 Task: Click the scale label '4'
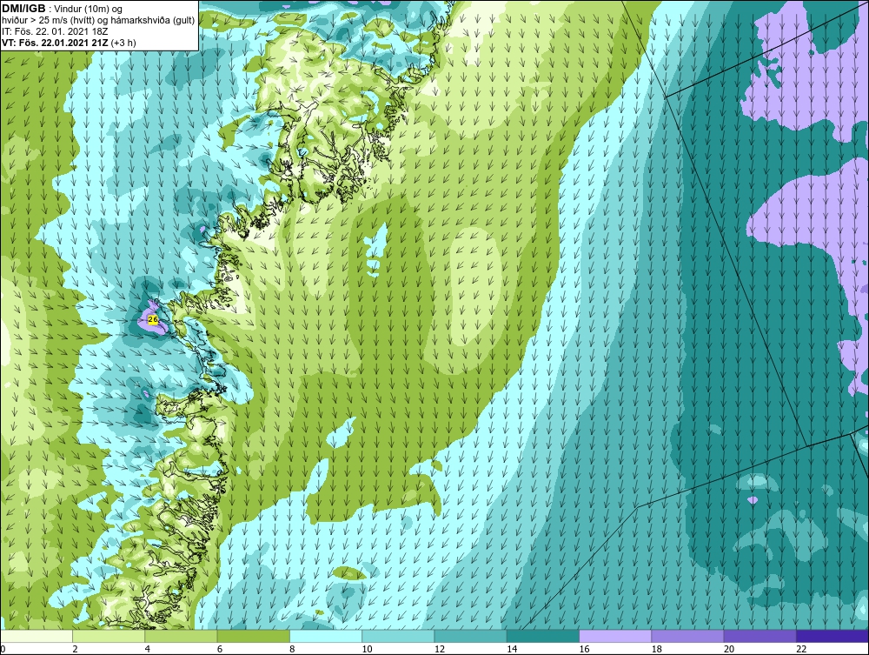pos(148,649)
